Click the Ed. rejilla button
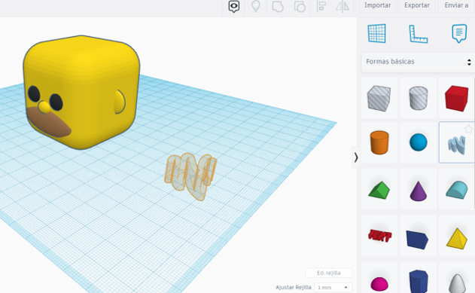The width and height of the screenshot is (475, 293). [x=329, y=273]
